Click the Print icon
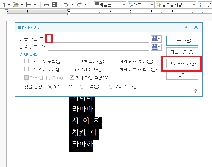Viewport: 212px width, 167px height. [46, 5]
